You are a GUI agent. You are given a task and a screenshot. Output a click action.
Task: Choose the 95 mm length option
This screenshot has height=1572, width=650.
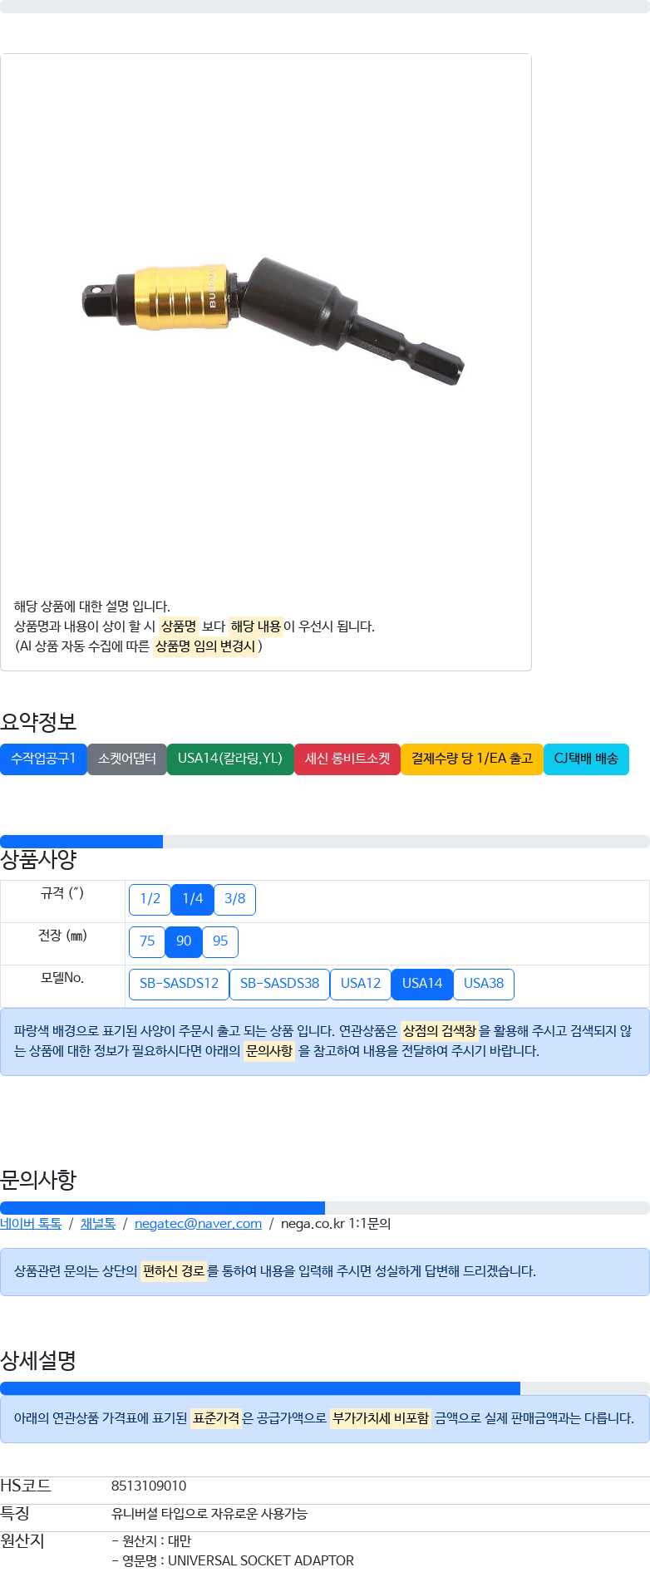click(220, 941)
